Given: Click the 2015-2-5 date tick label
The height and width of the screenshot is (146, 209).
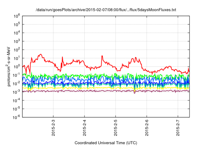Looking at the screenshot, I should click(x=116, y=128).
